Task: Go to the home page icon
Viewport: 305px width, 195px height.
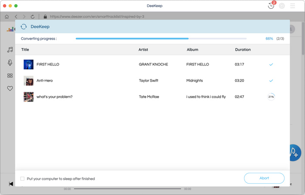Action: (x=7, y=17)
